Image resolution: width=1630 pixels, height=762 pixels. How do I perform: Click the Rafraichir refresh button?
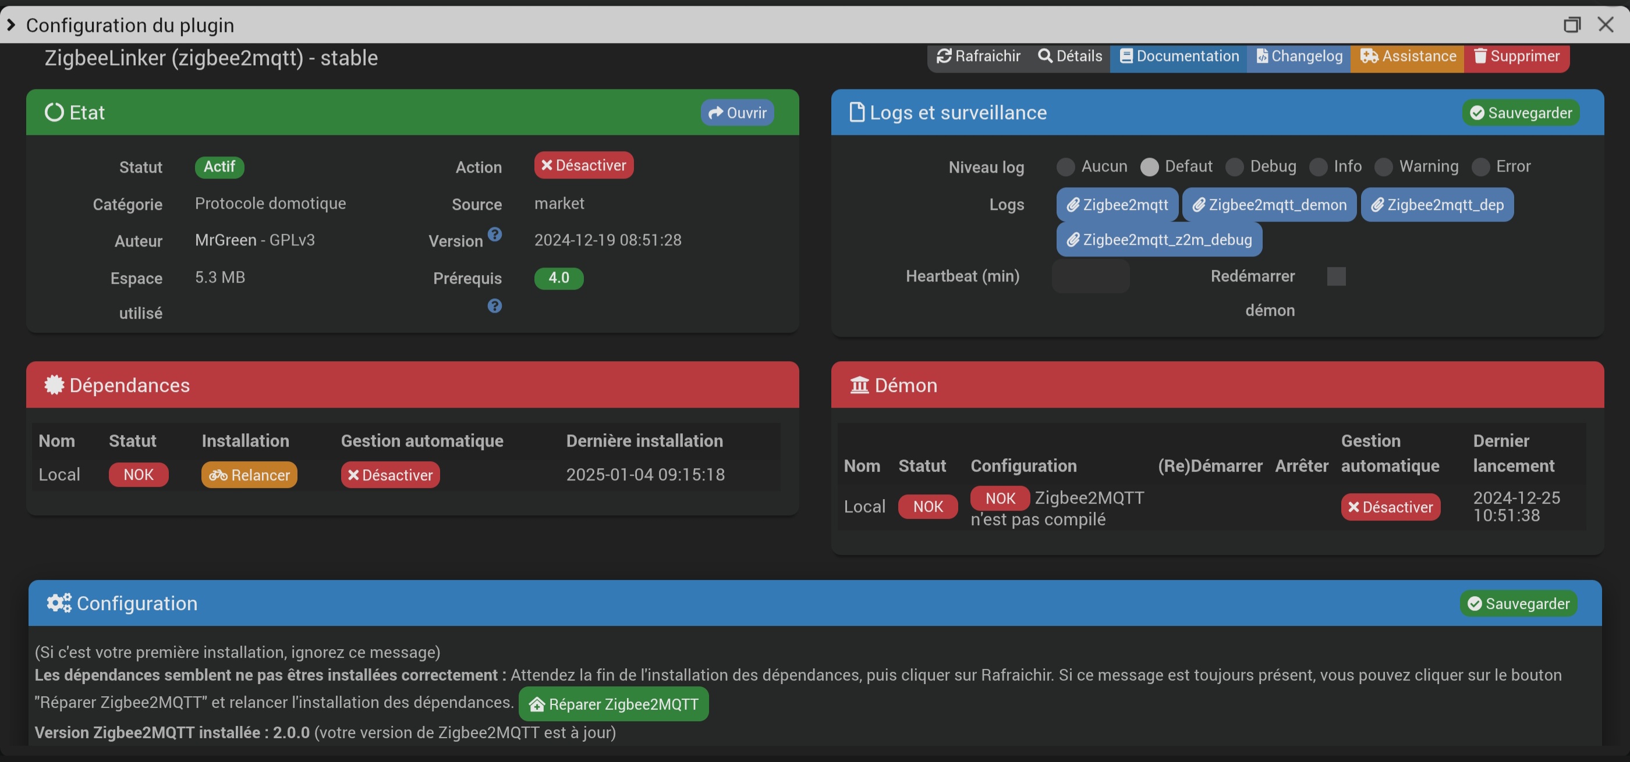(x=978, y=56)
